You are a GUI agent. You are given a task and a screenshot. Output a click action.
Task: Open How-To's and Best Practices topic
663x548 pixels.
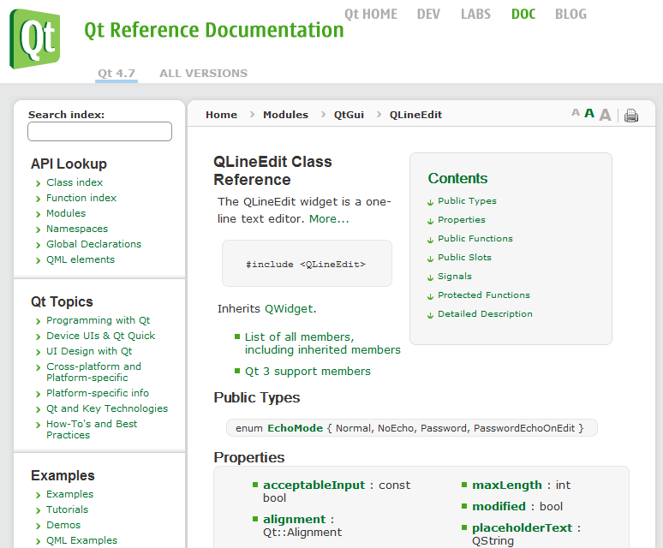tap(92, 429)
